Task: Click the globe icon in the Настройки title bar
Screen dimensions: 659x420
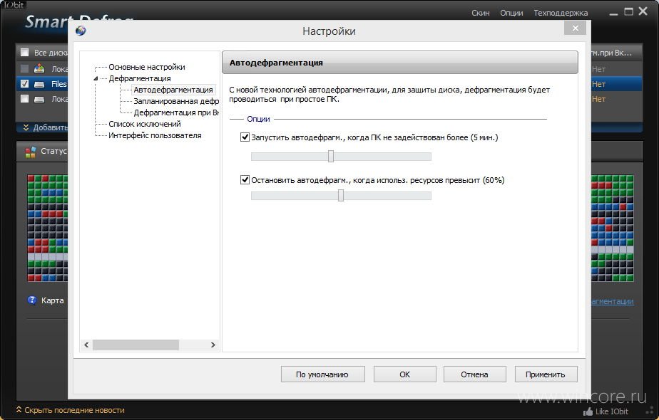Action: click(81, 31)
